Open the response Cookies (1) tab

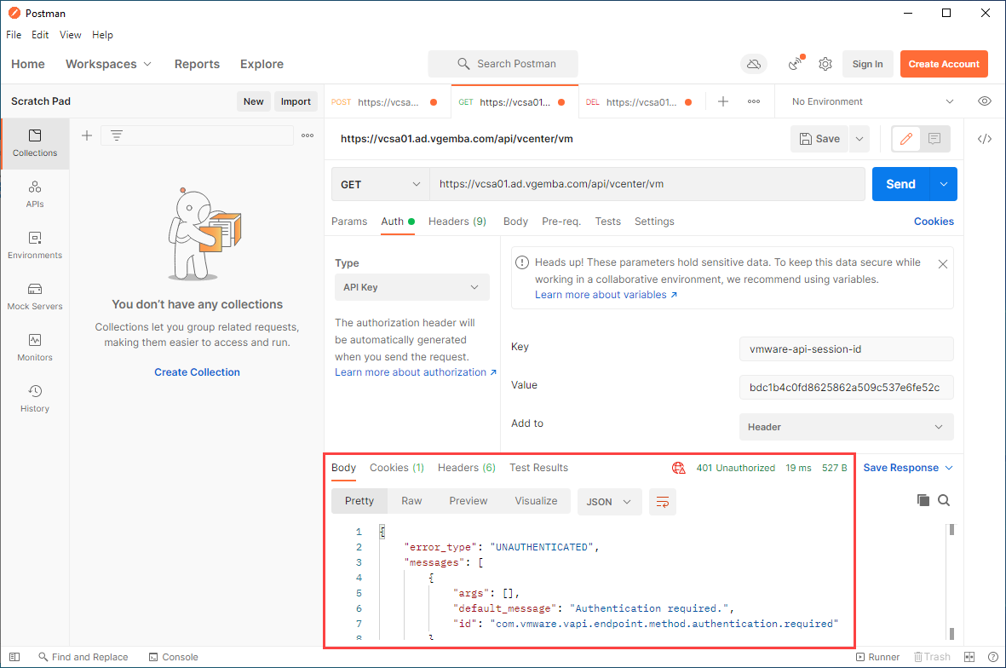tap(396, 468)
